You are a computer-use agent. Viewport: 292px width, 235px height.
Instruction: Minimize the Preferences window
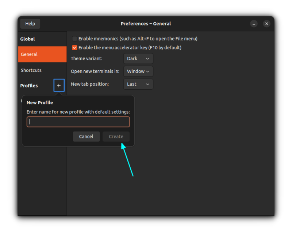254,23
